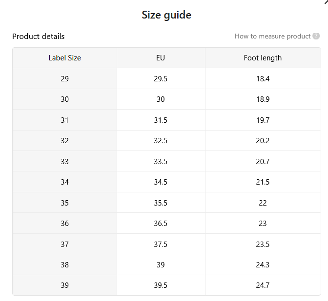Click foot length 18.9 value
The width and height of the screenshot is (328, 301).
[x=263, y=99]
